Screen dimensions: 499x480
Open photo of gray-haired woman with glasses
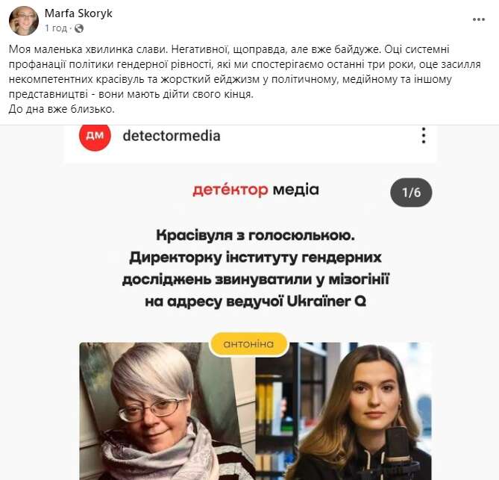(168, 411)
